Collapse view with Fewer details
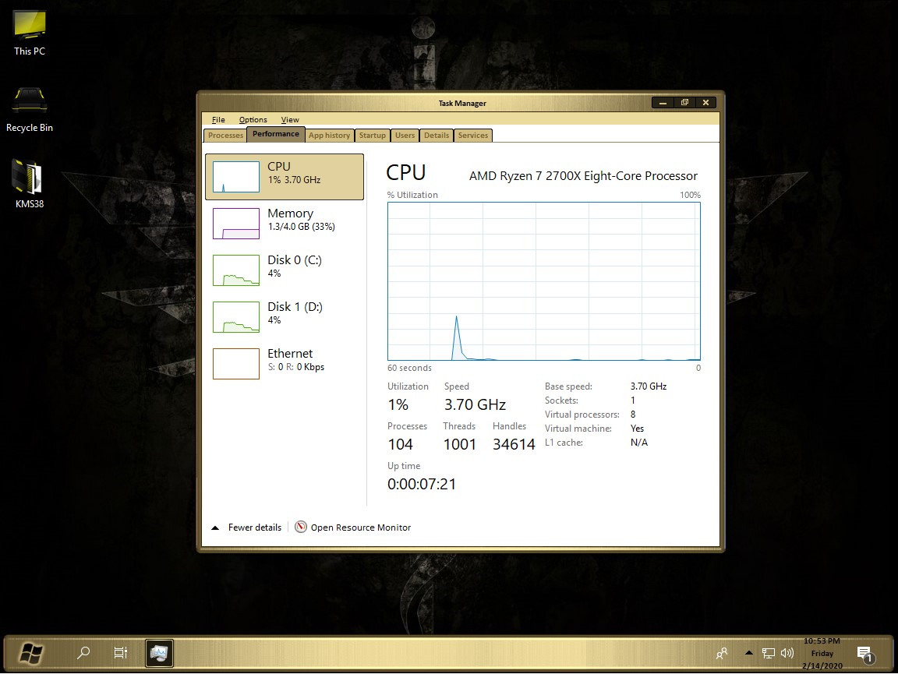Screen dimensions: 898x674 click(246, 528)
